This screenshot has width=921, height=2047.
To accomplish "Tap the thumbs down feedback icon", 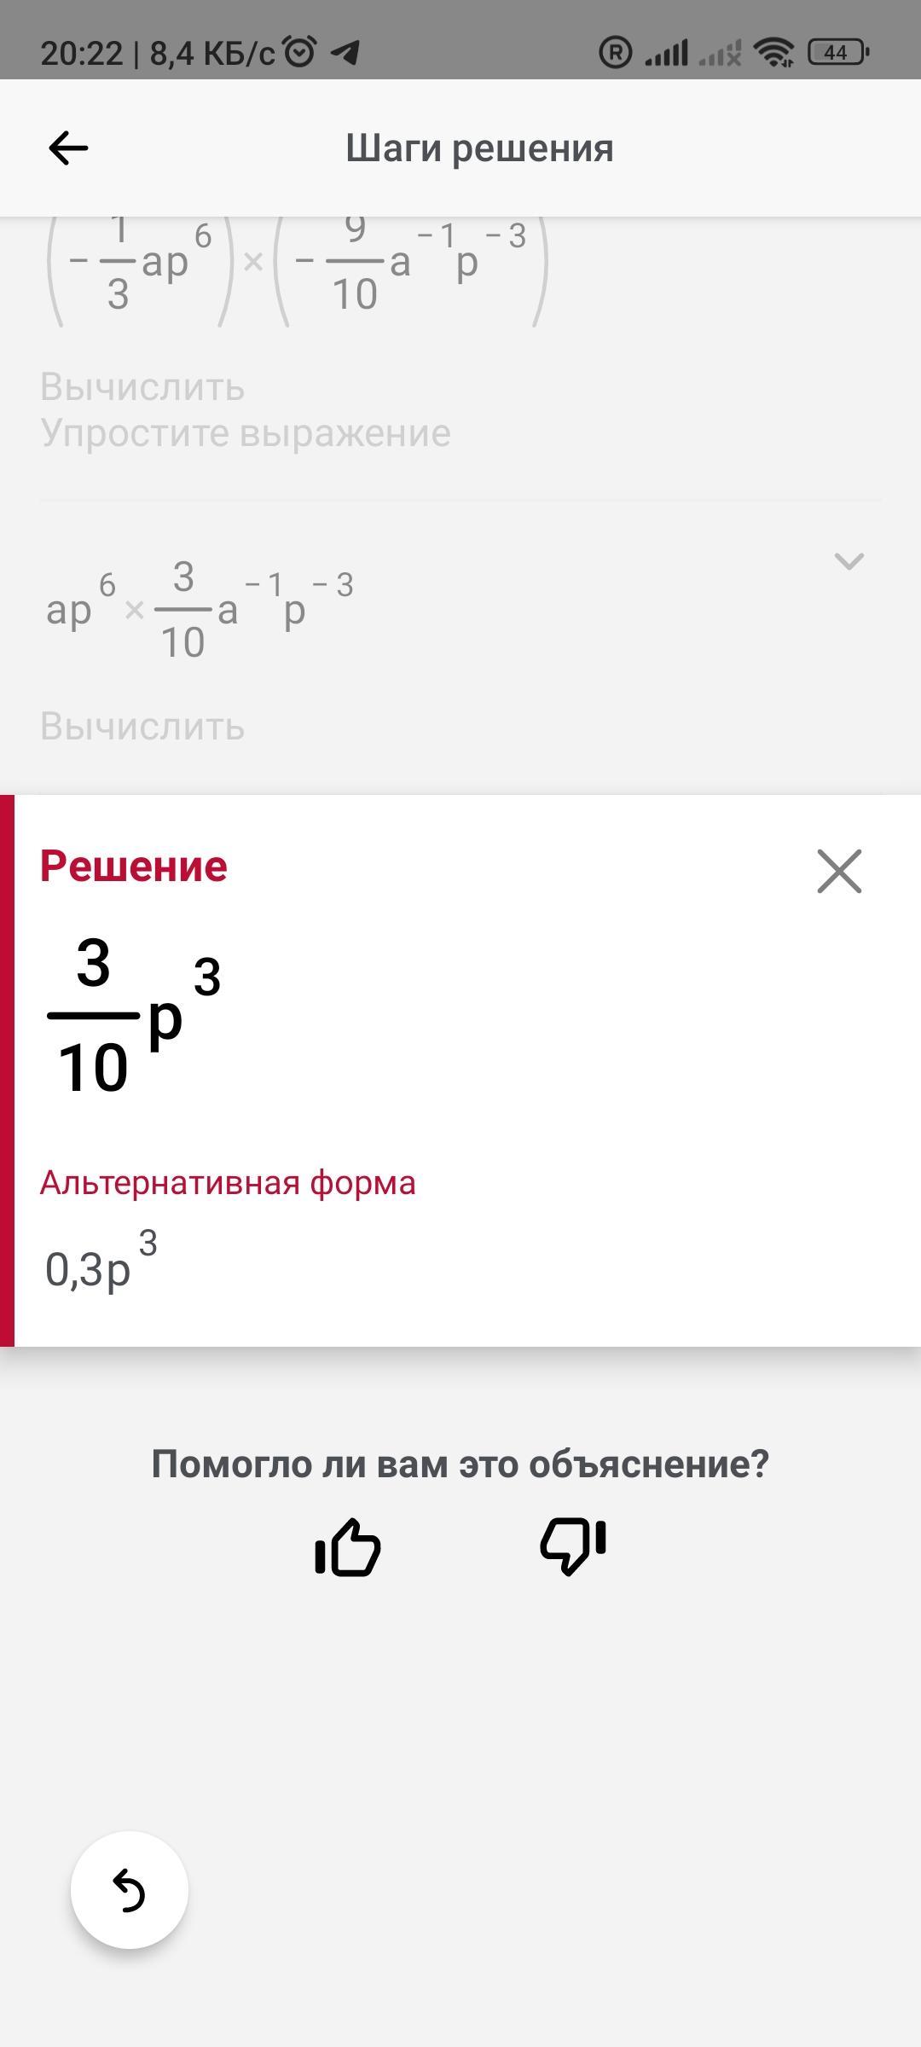I will click(573, 1547).
